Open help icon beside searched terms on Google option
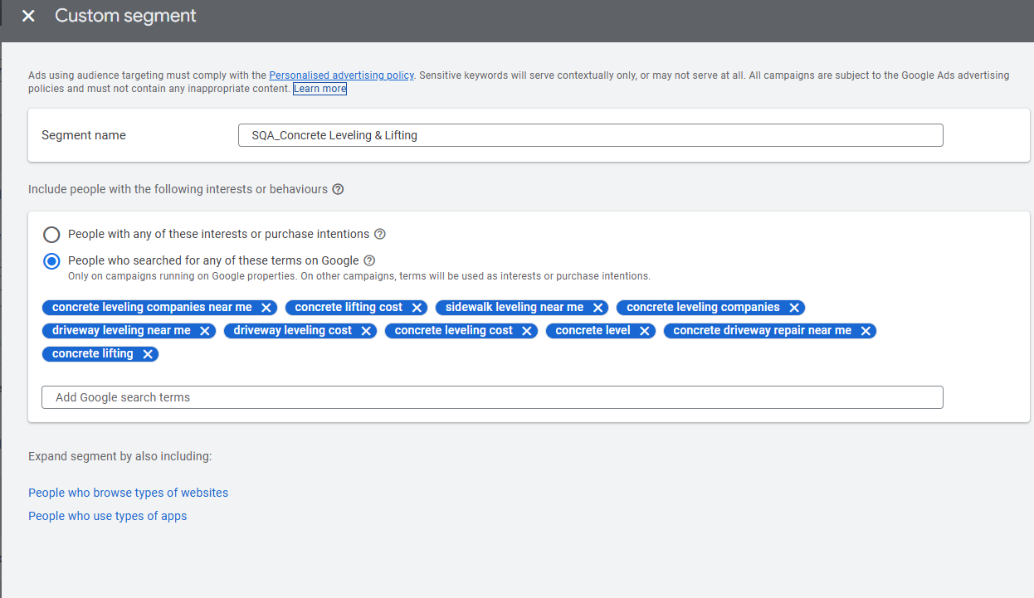Image resolution: width=1034 pixels, height=598 pixels. tap(370, 260)
